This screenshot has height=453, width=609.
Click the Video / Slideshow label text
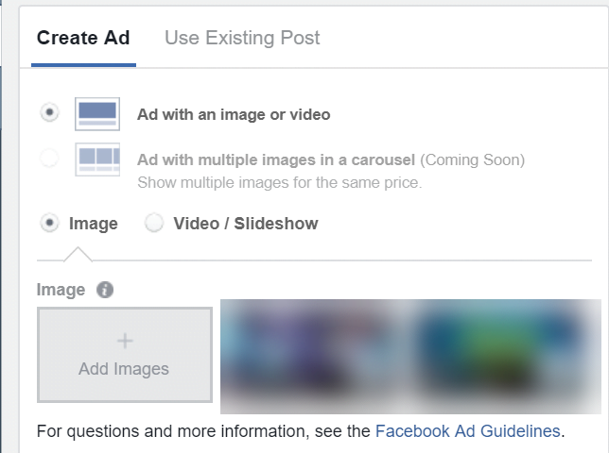pos(246,224)
